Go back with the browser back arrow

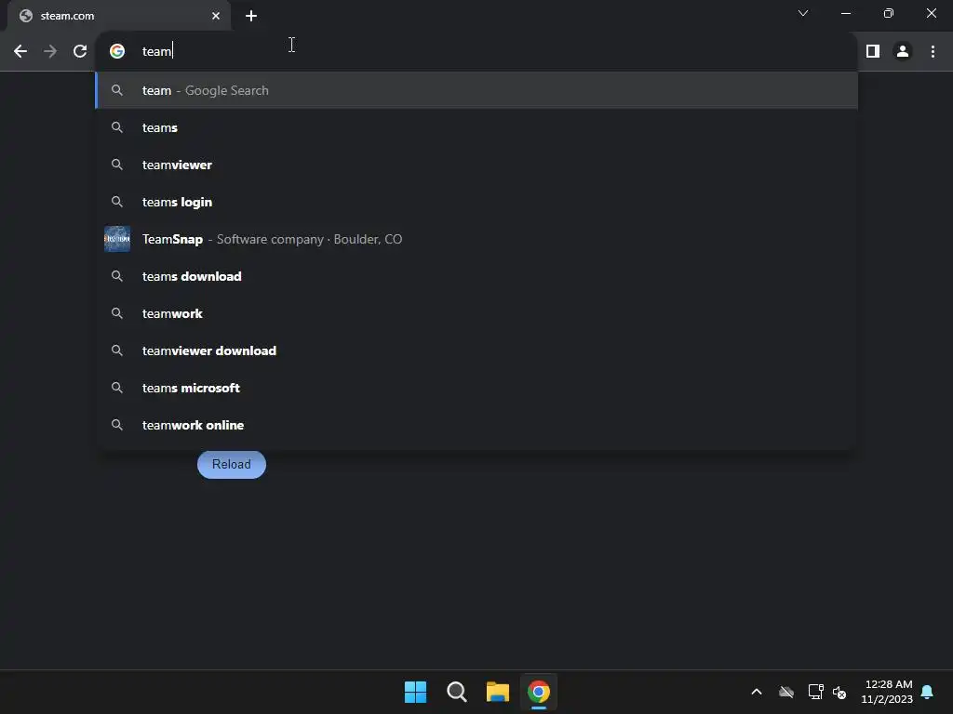click(20, 52)
